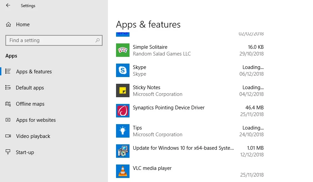Click the Skype app icon
The width and height of the screenshot is (313, 182).
[123, 70]
